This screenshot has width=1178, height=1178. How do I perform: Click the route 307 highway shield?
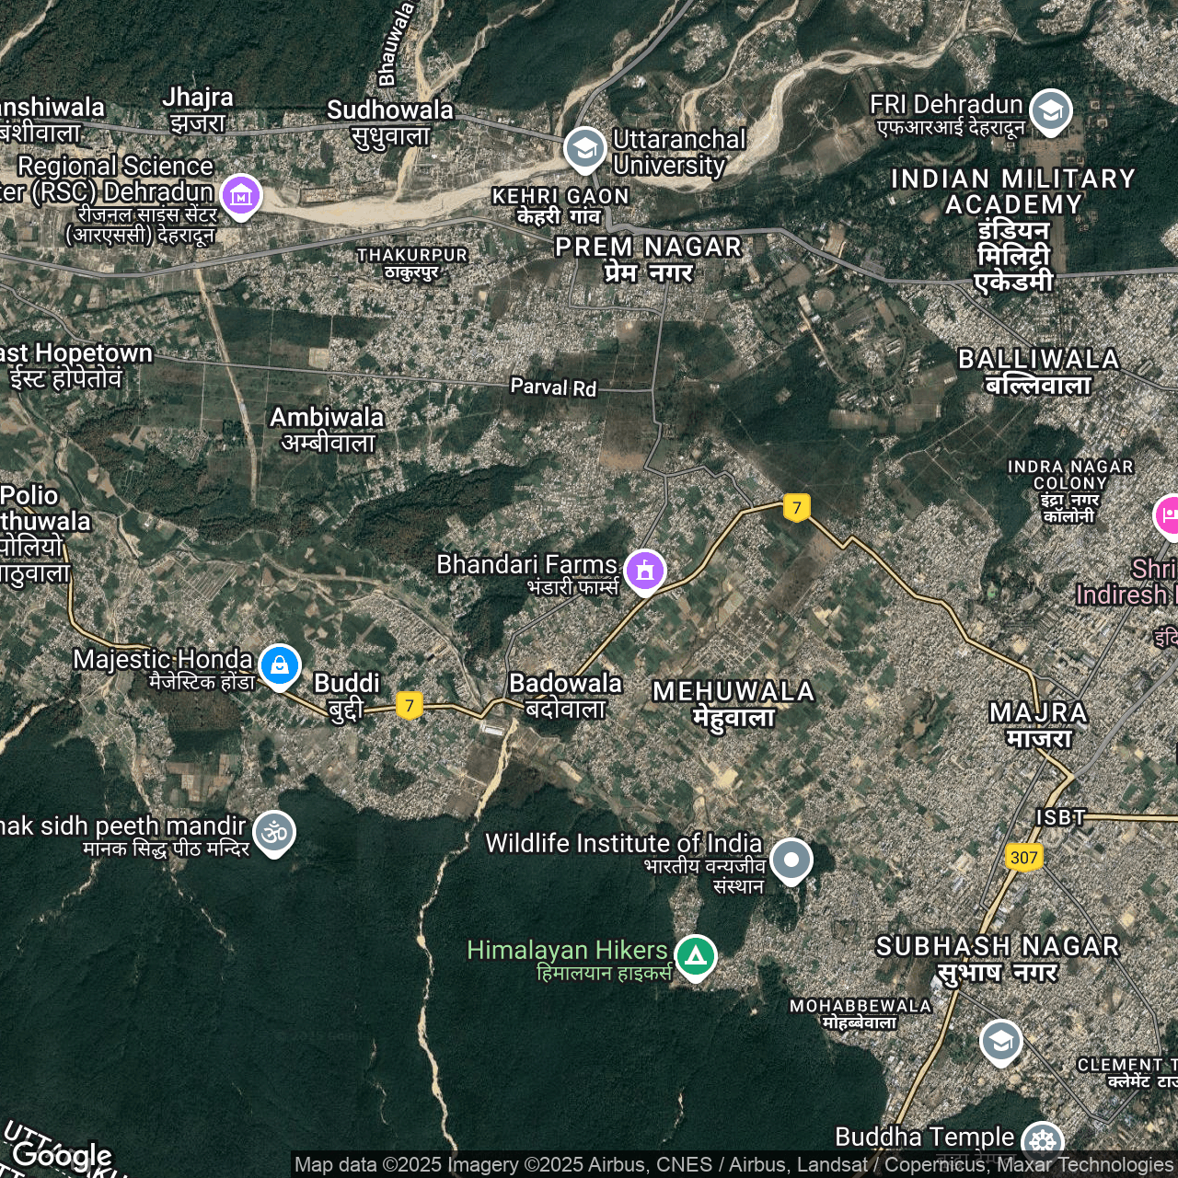click(x=1023, y=858)
